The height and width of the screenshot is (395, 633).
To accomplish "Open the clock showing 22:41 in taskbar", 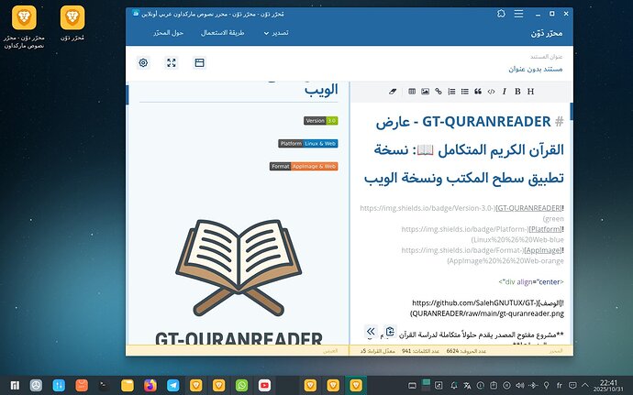I will pos(608,385).
